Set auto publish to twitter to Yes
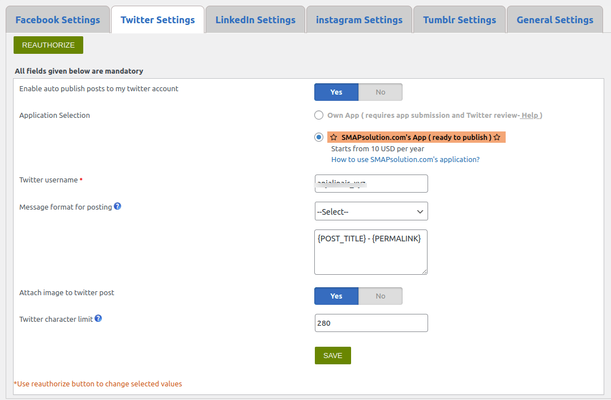 tap(336, 92)
